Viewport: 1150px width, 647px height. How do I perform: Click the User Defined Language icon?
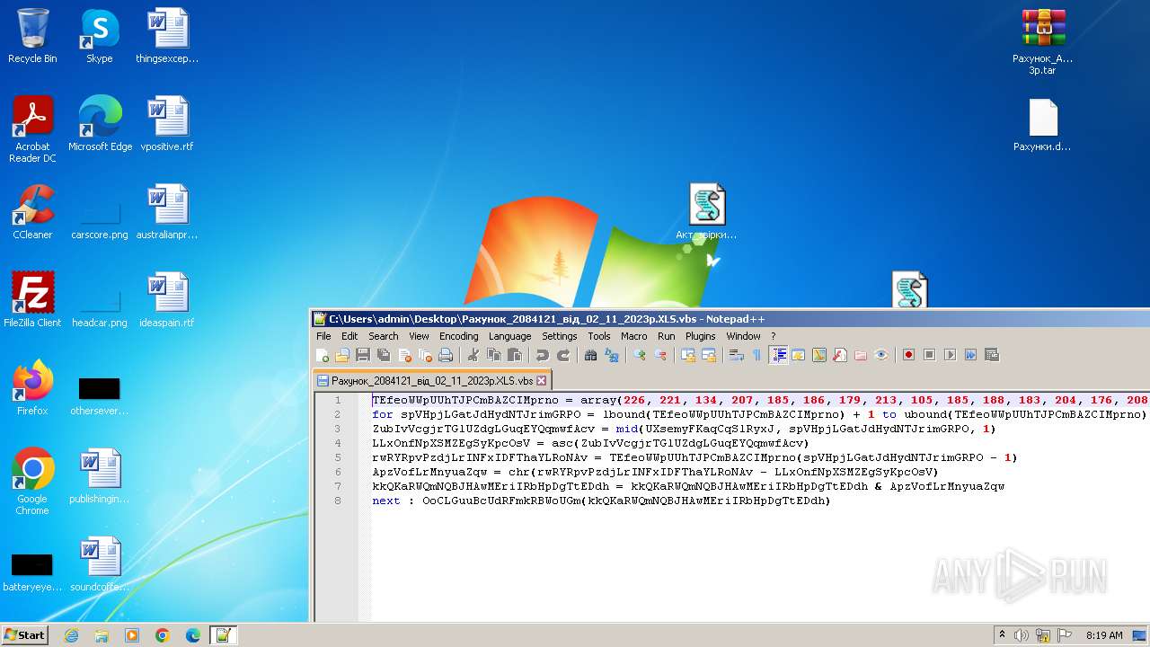coord(798,355)
